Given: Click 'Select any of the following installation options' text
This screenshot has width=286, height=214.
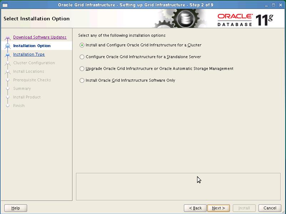Looking at the screenshot, I should click(x=122, y=35).
